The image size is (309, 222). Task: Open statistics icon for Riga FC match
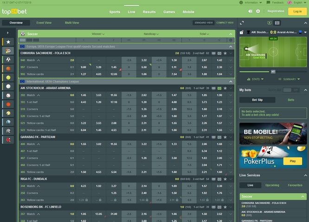point(213,179)
